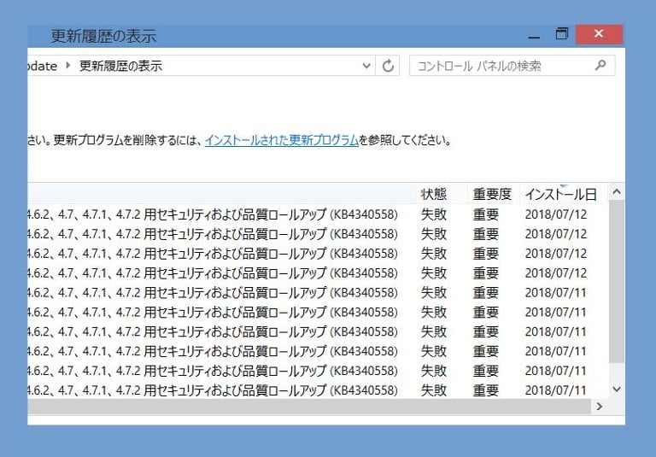Maximize the 更新履歴の表示 window
This screenshot has height=457, width=656.
[x=562, y=35]
